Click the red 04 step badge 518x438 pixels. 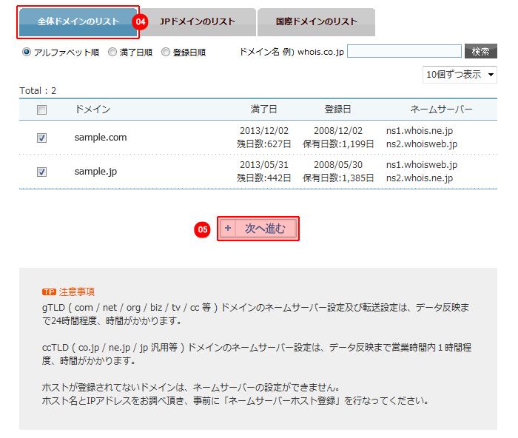[141, 22]
